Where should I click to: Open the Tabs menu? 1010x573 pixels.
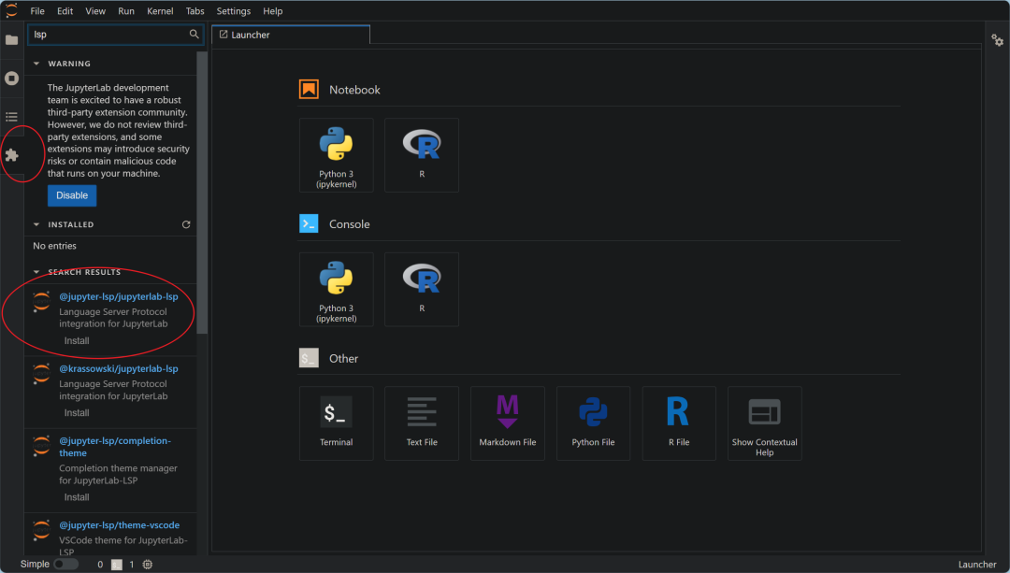195,11
